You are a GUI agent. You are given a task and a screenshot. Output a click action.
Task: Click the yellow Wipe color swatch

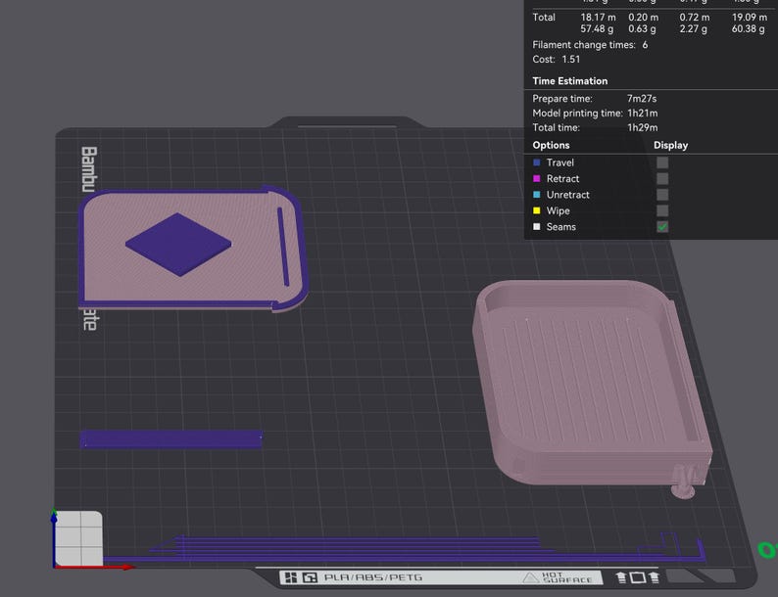[x=536, y=210]
